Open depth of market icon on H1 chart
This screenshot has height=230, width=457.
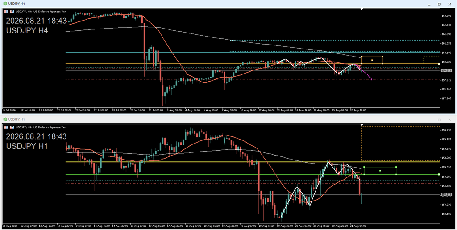coord(12,127)
